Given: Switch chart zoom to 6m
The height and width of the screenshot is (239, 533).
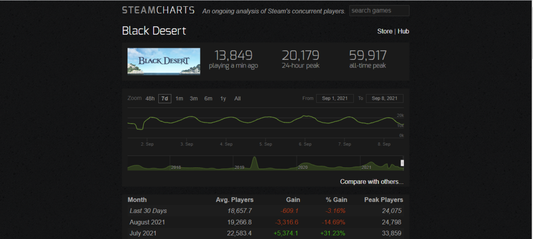Looking at the screenshot, I should [x=208, y=99].
